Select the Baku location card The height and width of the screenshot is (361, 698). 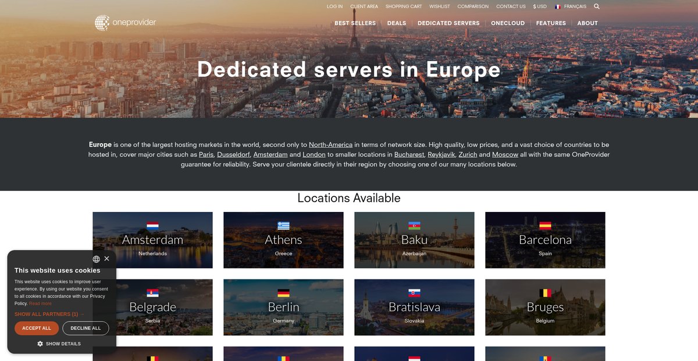[x=414, y=240]
